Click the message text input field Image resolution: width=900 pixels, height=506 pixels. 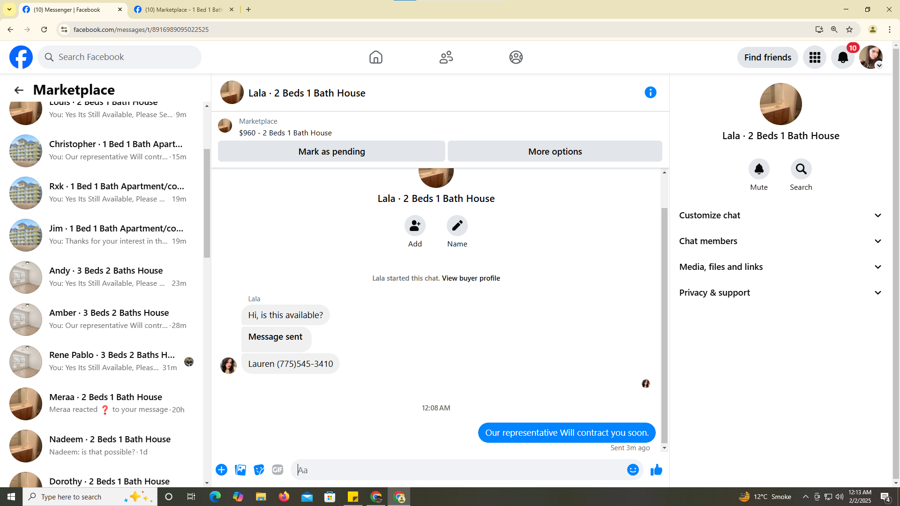(x=459, y=470)
